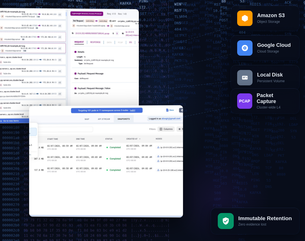Open the PCAP tab in request pane
Image resolution: width=305 pixels, height=241 pixels.
click(120, 42)
